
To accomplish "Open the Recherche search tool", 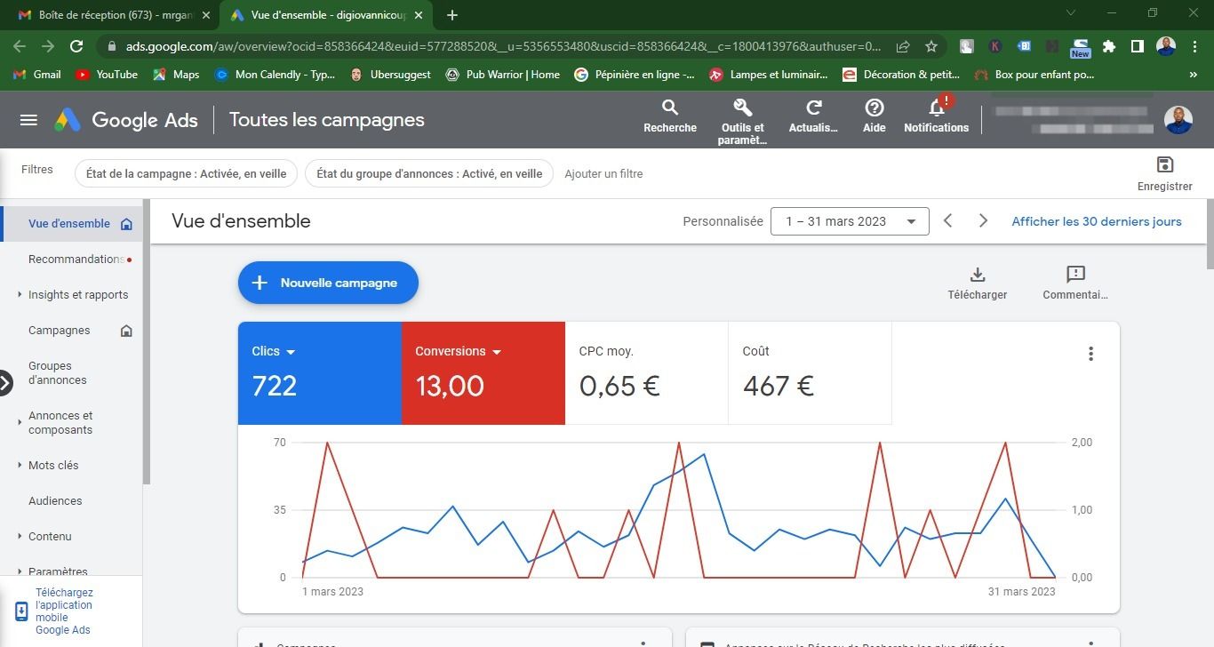I will pos(670,116).
